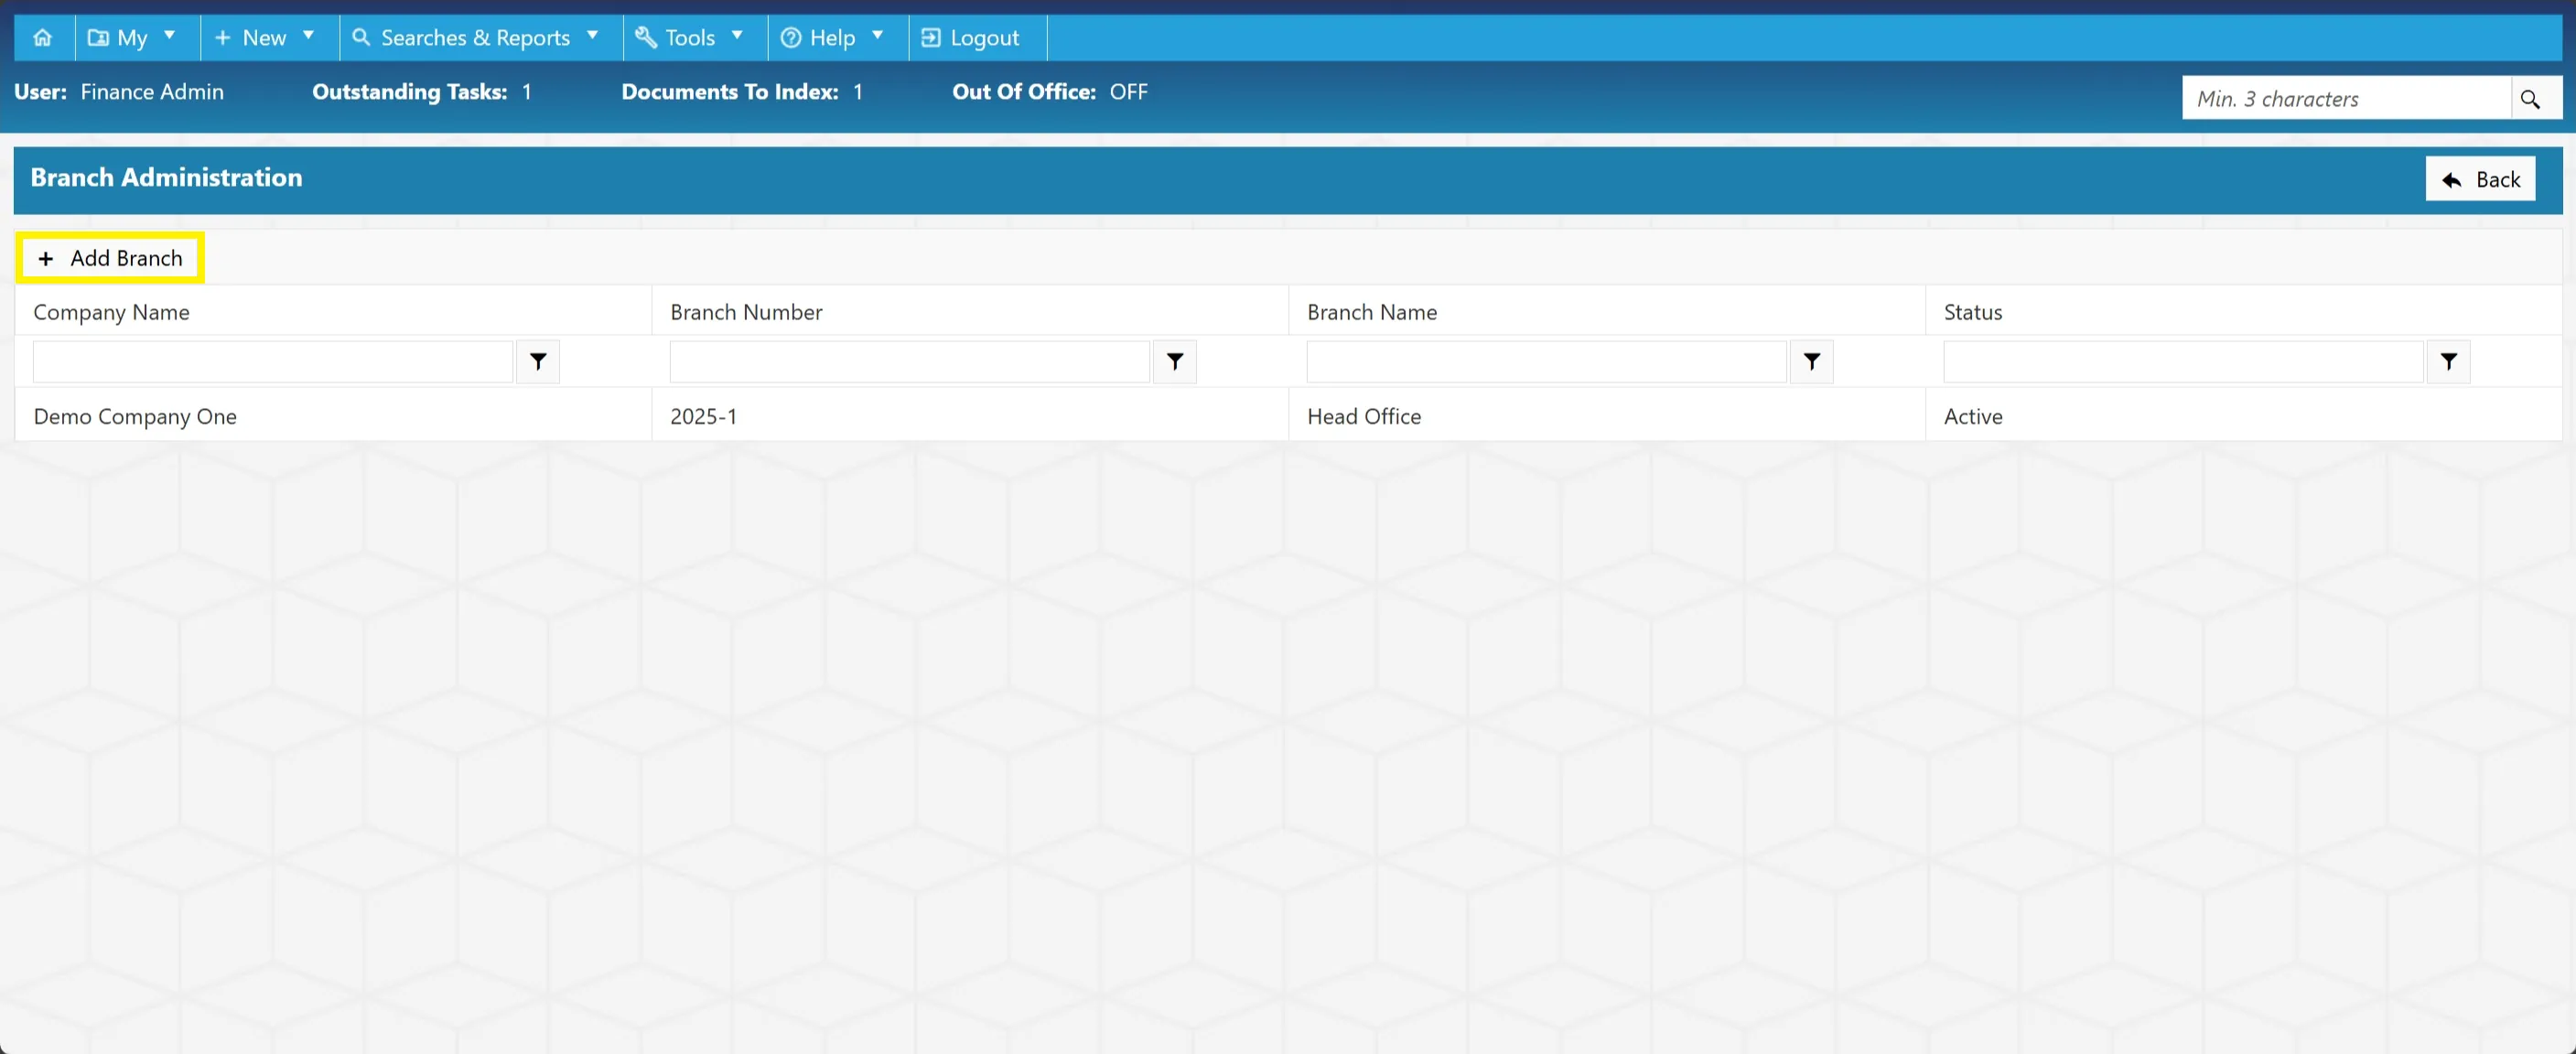The height and width of the screenshot is (1054, 2576).
Task: Select the Head Office cell
Action: pos(1607,416)
